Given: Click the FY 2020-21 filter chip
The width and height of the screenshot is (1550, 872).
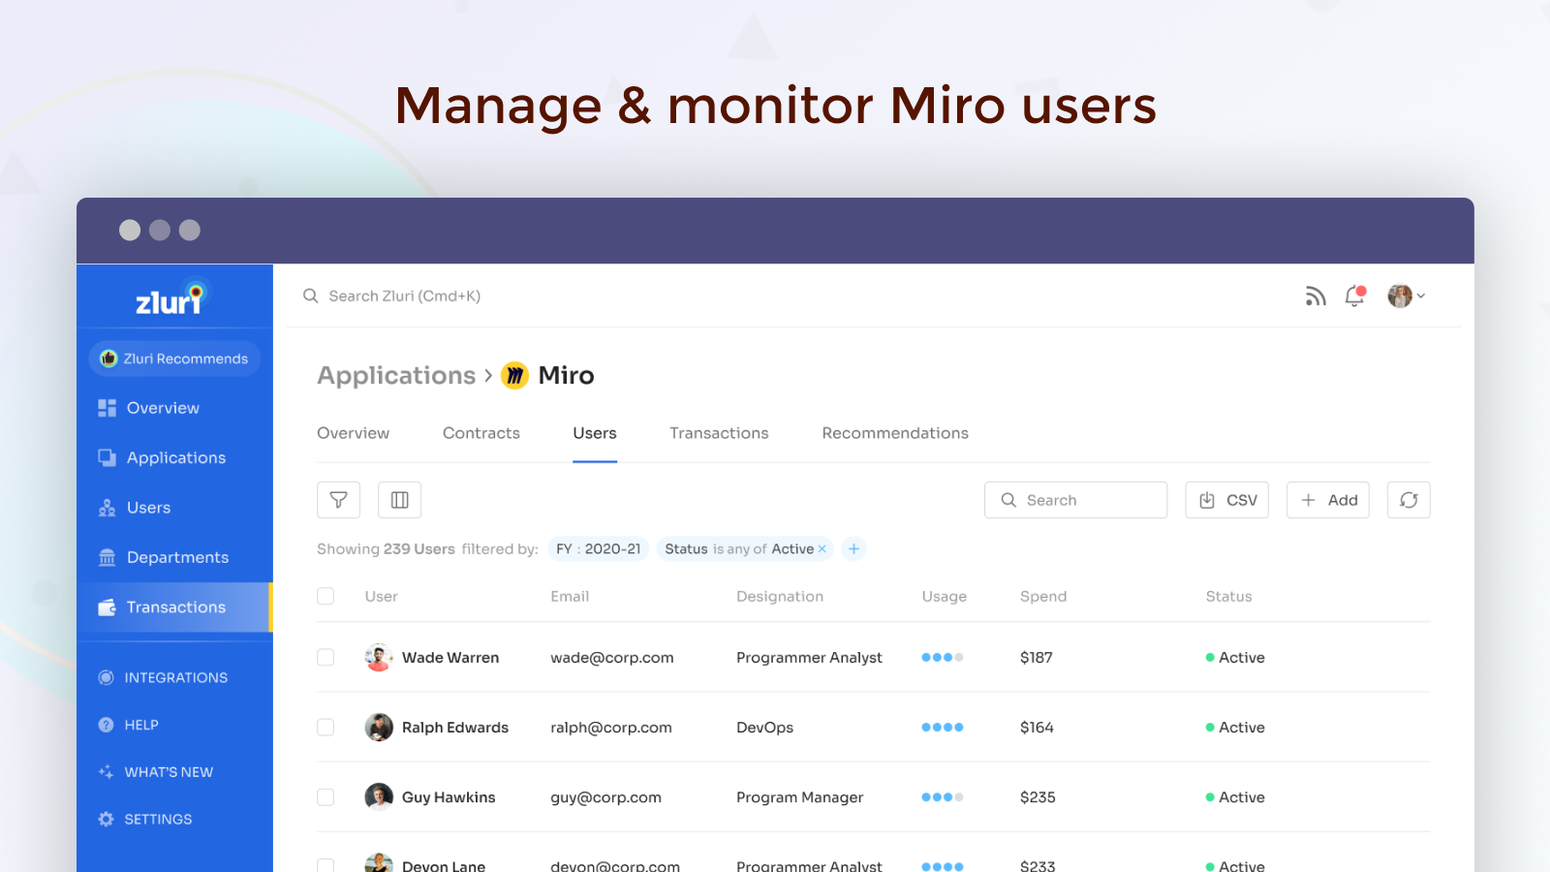Looking at the screenshot, I should pyautogui.click(x=598, y=549).
